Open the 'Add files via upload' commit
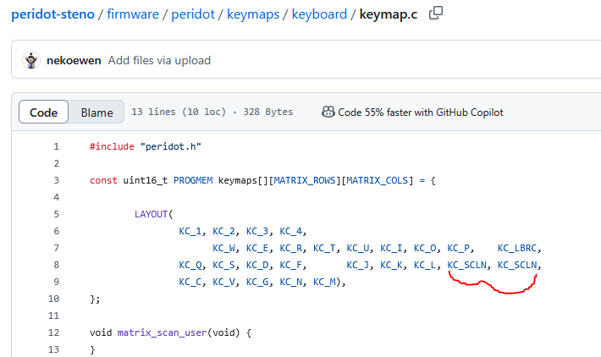Screen dimensions: 601x357 click(159, 60)
